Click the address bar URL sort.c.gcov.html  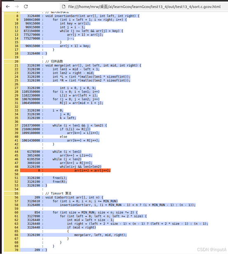(x=144, y=7)
